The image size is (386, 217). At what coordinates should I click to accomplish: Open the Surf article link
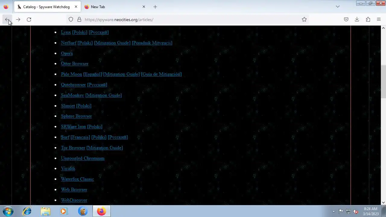click(65, 137)
